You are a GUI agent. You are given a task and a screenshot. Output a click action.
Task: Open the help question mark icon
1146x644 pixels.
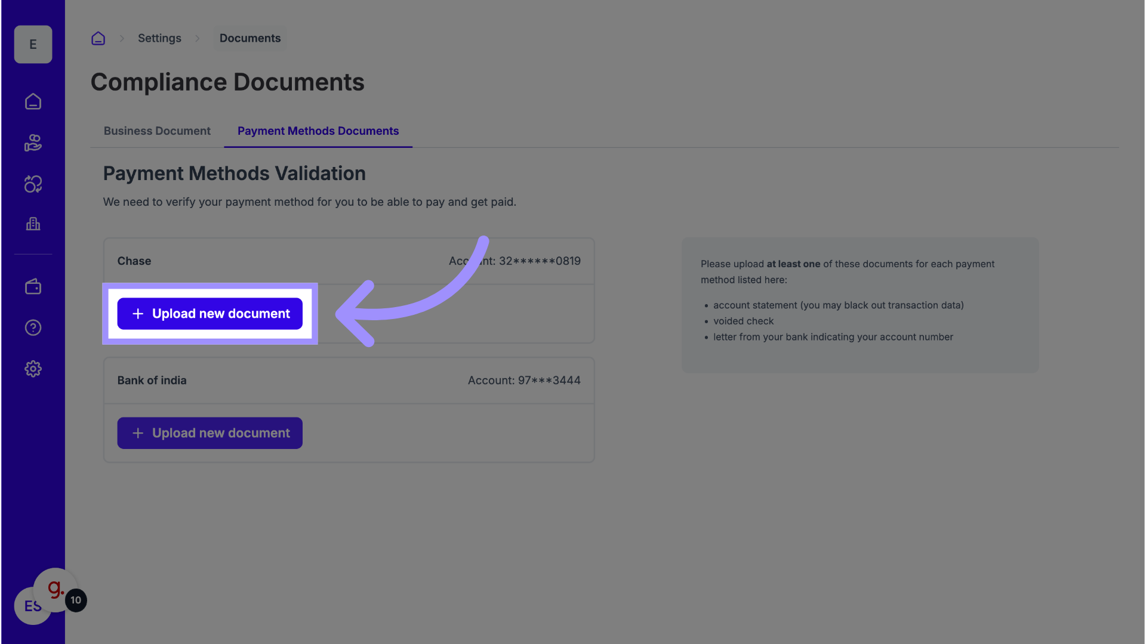[x=33, y=328]
